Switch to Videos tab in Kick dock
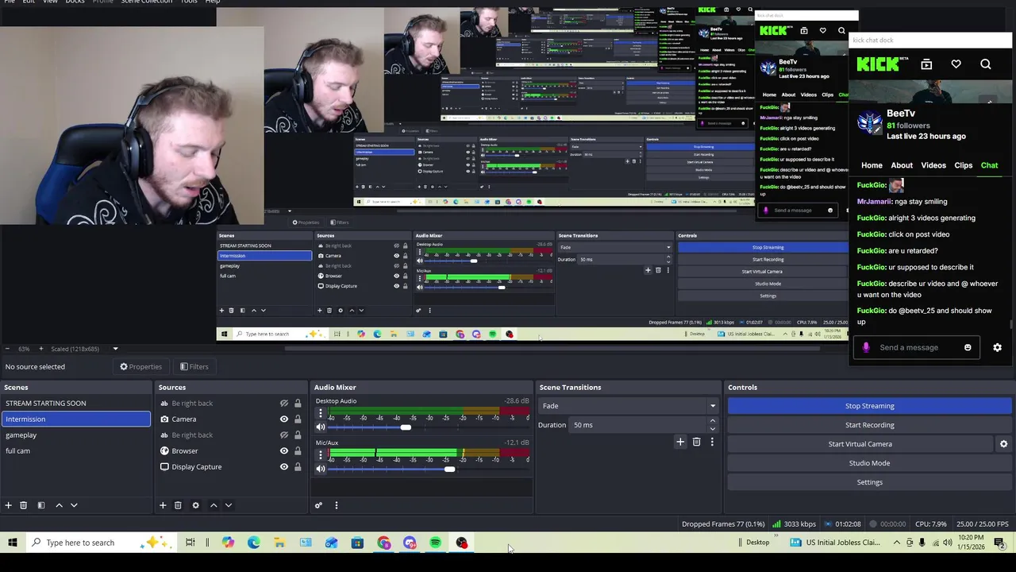 933,165
